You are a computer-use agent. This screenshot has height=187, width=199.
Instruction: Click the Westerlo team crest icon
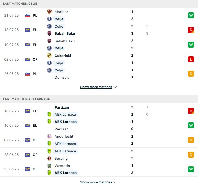[x=49, y=166]
